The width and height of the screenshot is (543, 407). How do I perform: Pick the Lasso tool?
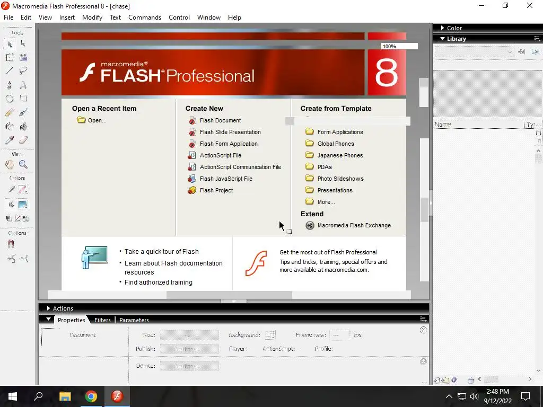pyautogui.click(x=23, y=71)
